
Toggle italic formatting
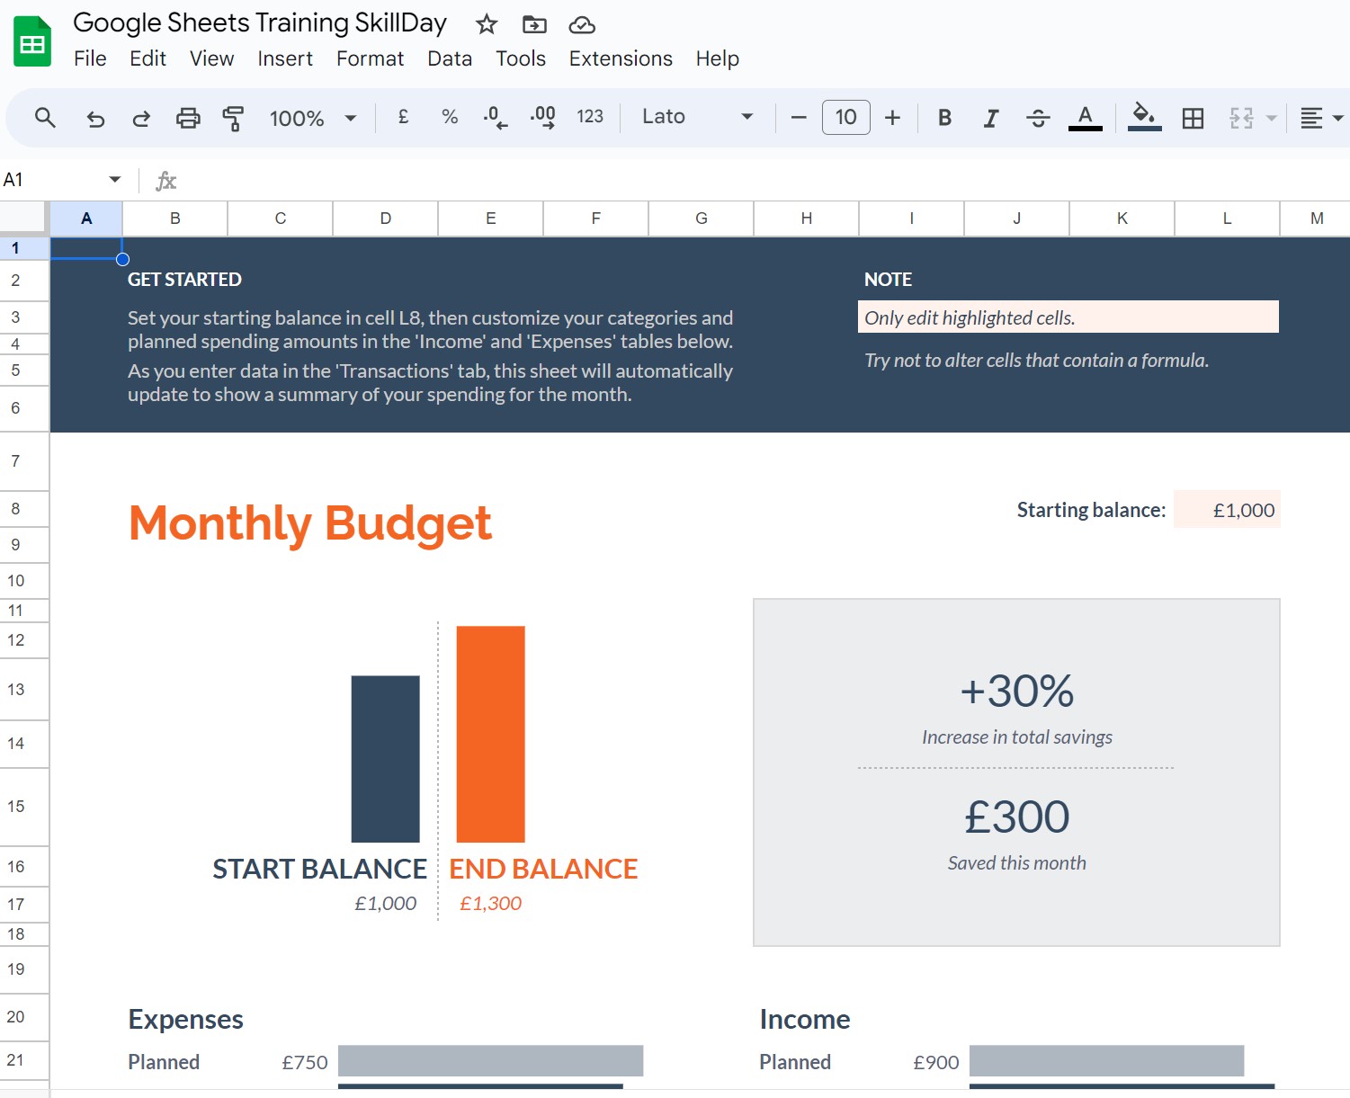coord(990,117)
